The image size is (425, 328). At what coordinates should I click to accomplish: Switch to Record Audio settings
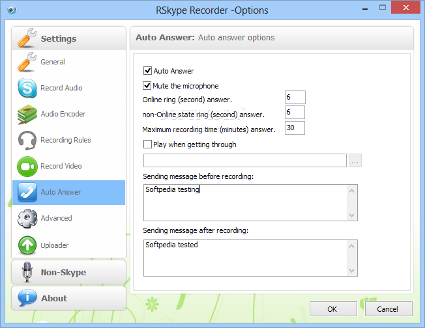pos(61,88)
